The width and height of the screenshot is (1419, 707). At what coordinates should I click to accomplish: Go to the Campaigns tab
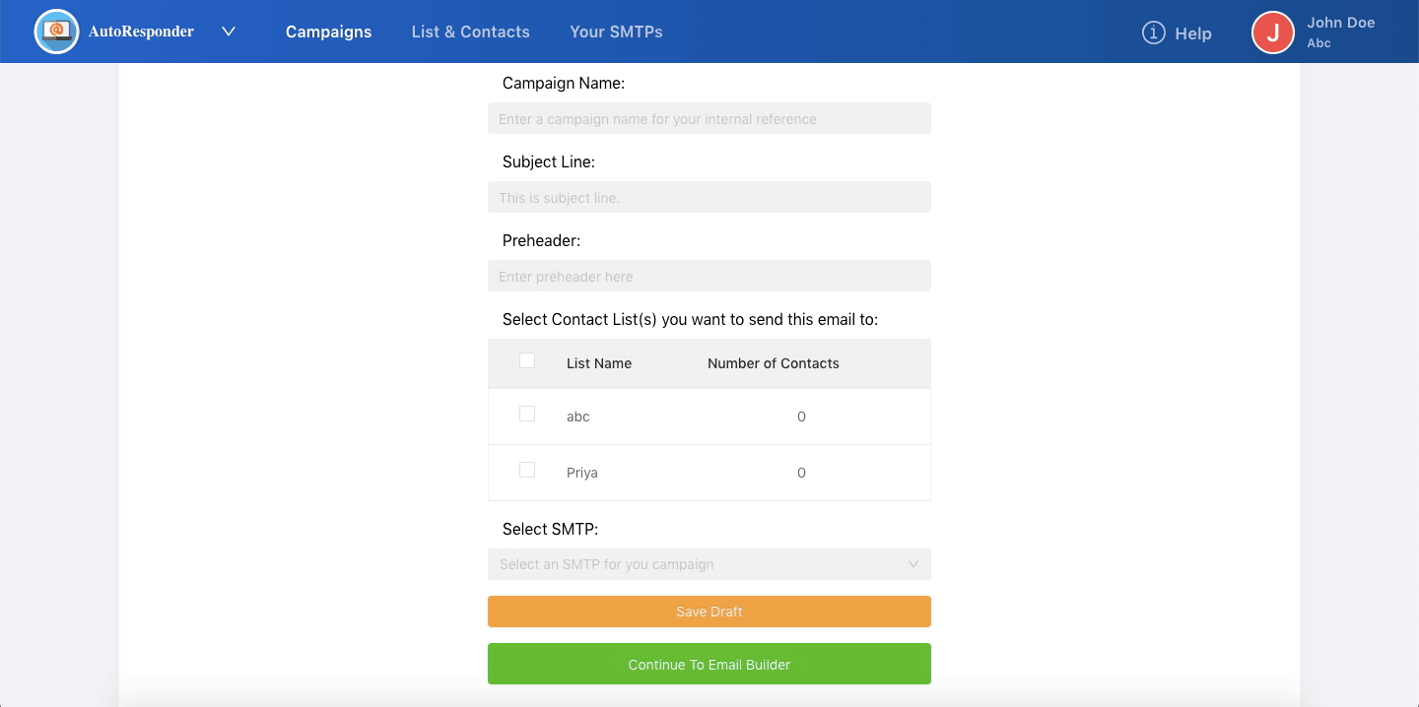328,32
